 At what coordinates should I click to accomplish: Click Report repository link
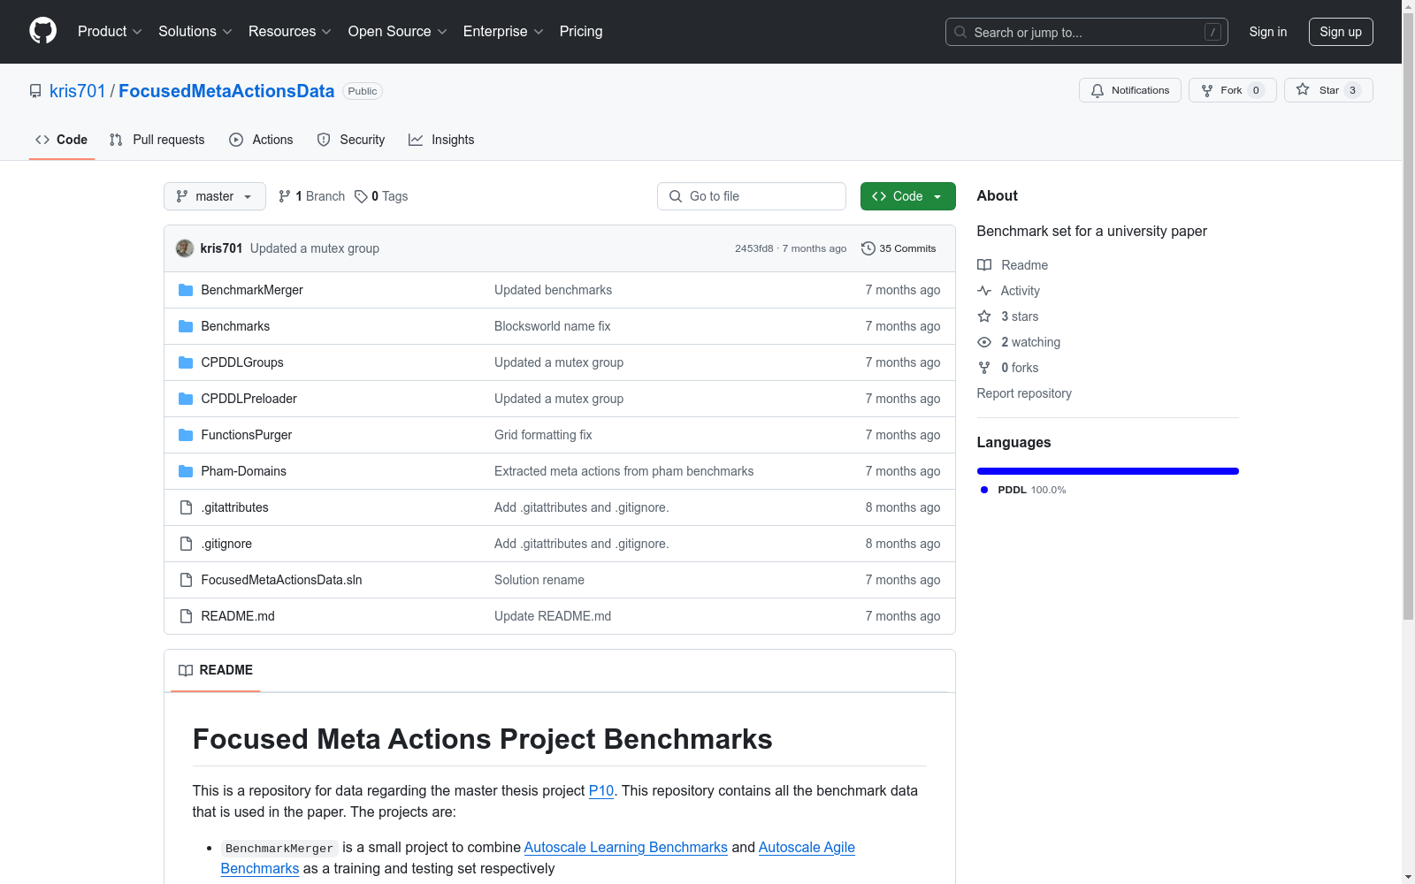(x=1024, y=393)
